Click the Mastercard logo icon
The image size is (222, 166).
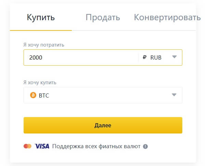[27, 146]
